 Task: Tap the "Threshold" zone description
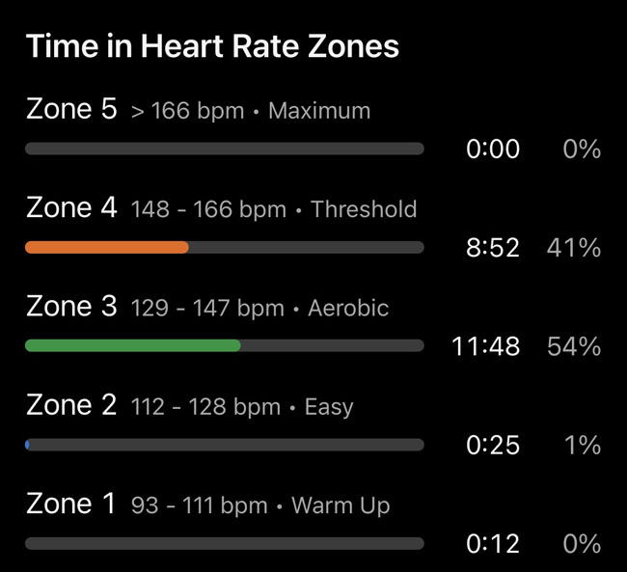click(x=364, y=209)
